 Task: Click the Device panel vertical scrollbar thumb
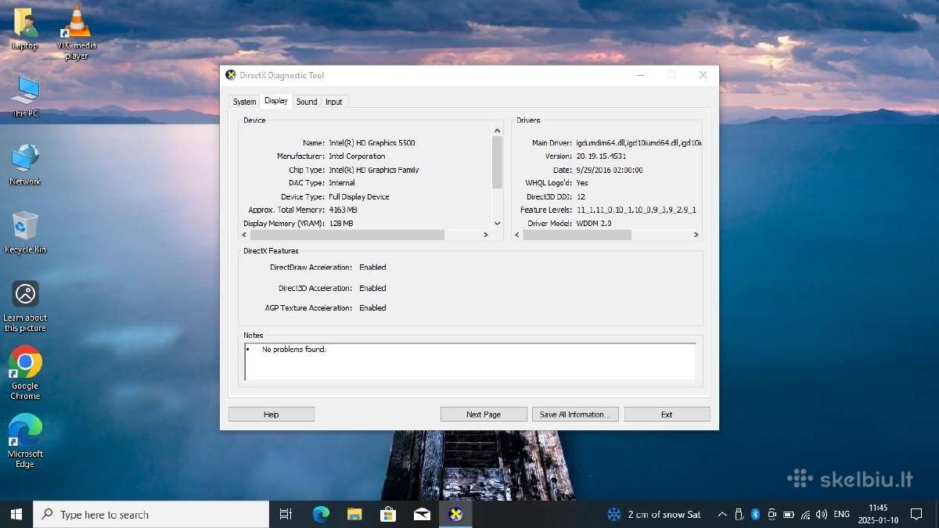[497, 163]
